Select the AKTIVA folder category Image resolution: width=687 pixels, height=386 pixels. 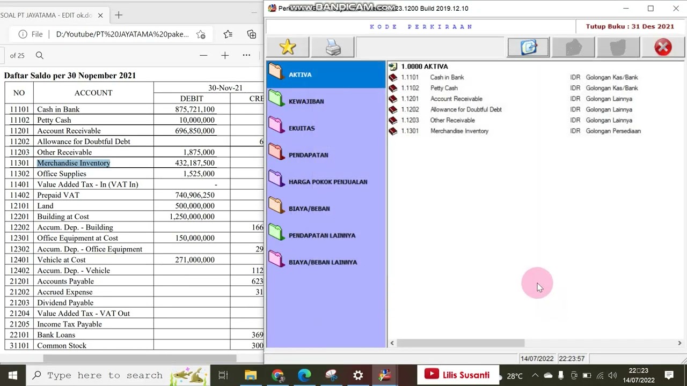326,75
